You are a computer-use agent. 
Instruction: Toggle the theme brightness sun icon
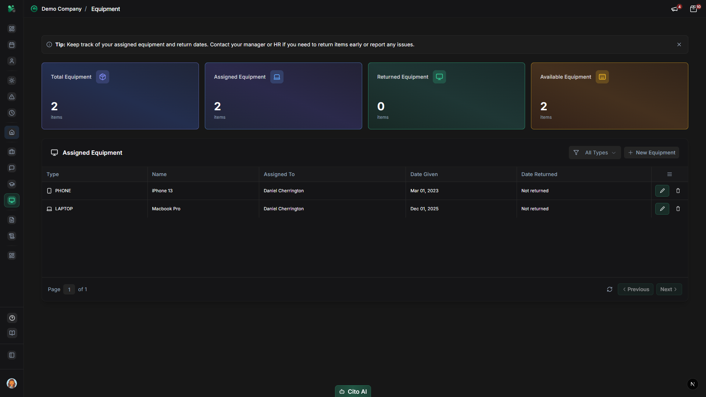click(x=12, y=81)
